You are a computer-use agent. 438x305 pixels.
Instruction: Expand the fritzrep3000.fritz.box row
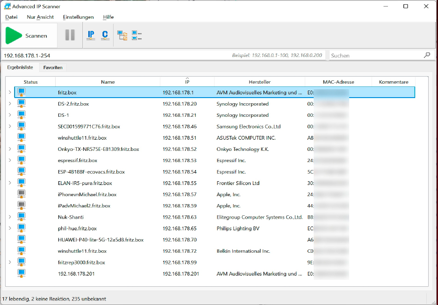tap(10, 262)
